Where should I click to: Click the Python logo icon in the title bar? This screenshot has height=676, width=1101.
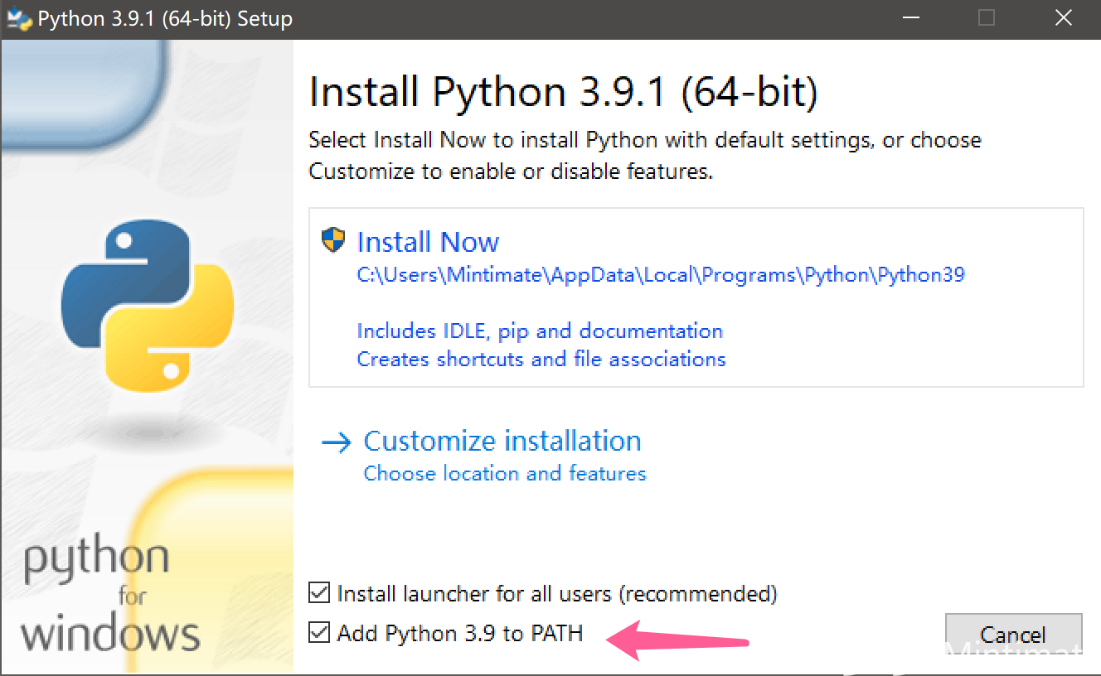[18, 18]
